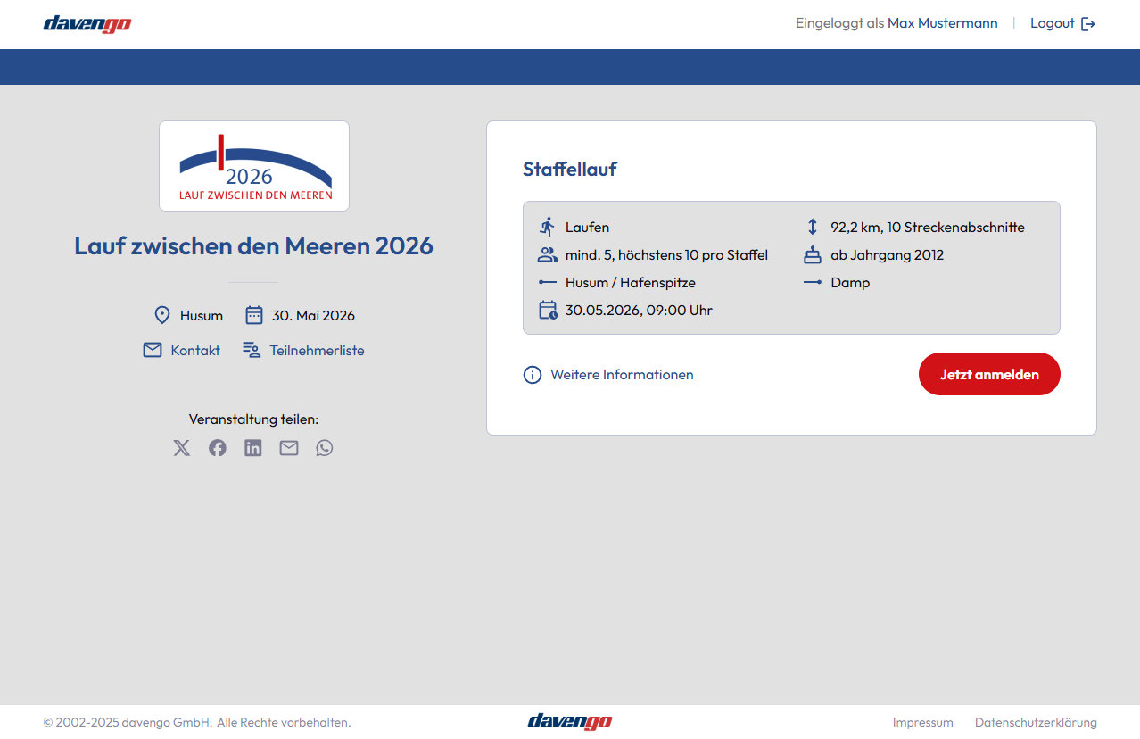Viewport: 1140px width, 739px height.
Task: Click the location pin icon next to Husum
Action: (162, 314)
